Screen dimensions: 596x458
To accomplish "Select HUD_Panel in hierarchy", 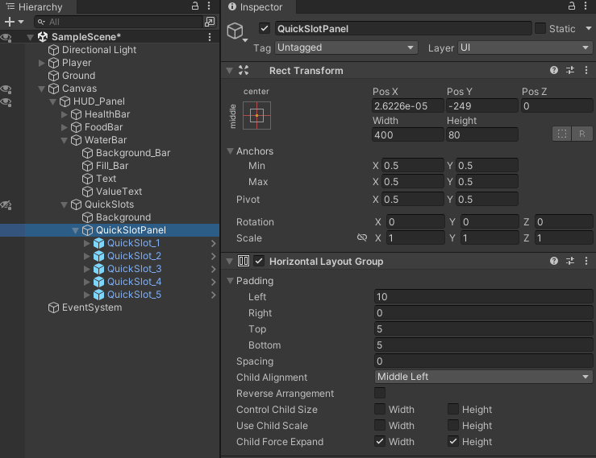I will coord(99,101).
